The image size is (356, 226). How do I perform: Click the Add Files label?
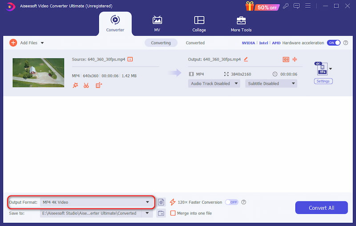(x=28, y=43)
